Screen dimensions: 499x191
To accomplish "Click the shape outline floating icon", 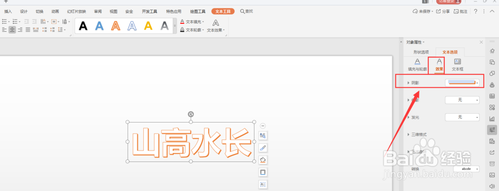I will coord(263,172).
